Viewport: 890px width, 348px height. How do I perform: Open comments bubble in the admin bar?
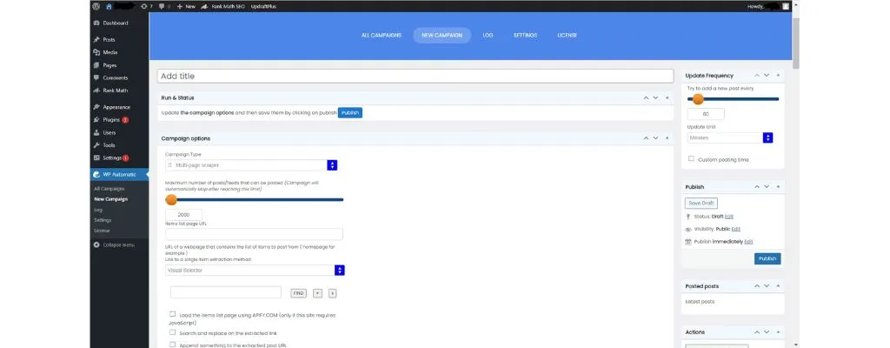[163, 6]
